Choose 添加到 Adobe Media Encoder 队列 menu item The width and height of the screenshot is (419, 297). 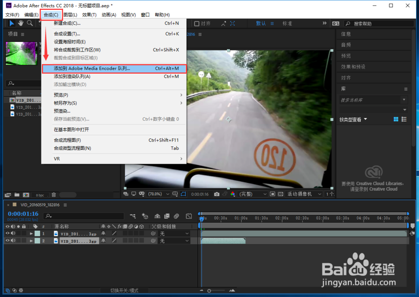point(114,68)
